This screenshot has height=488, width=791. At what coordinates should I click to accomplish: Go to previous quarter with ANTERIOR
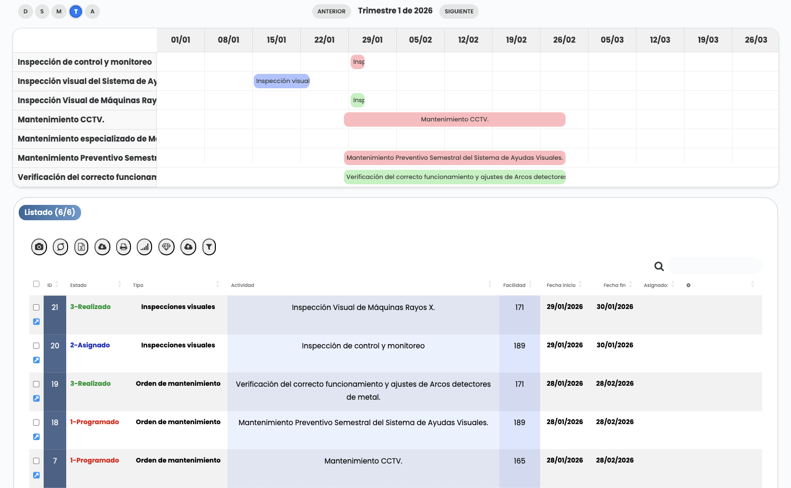(331, 12)
